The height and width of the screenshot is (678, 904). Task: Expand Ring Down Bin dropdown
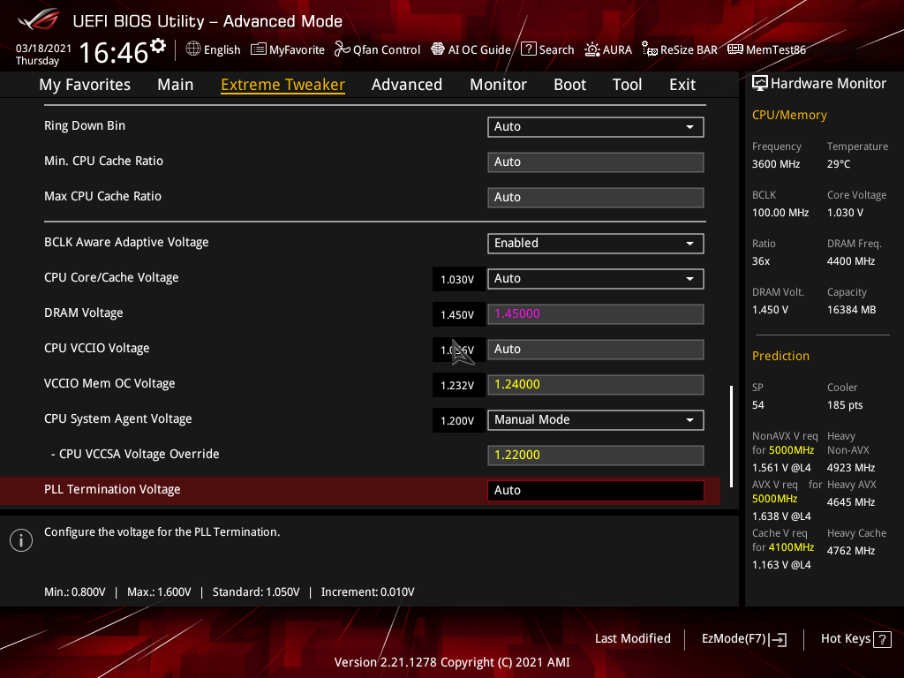(x=596, y=127)
